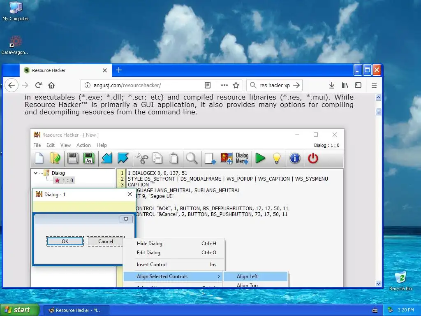Click the page scrollbar up arrow
The height and width of the screenshot is (316, 421).
(378, 97)
